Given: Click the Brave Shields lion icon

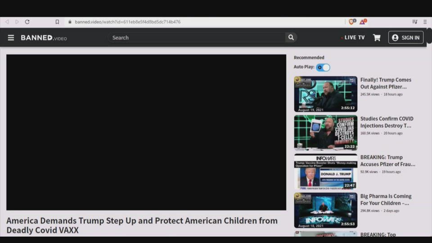Looking at the screenshot, I should click(x=352, y=22).
